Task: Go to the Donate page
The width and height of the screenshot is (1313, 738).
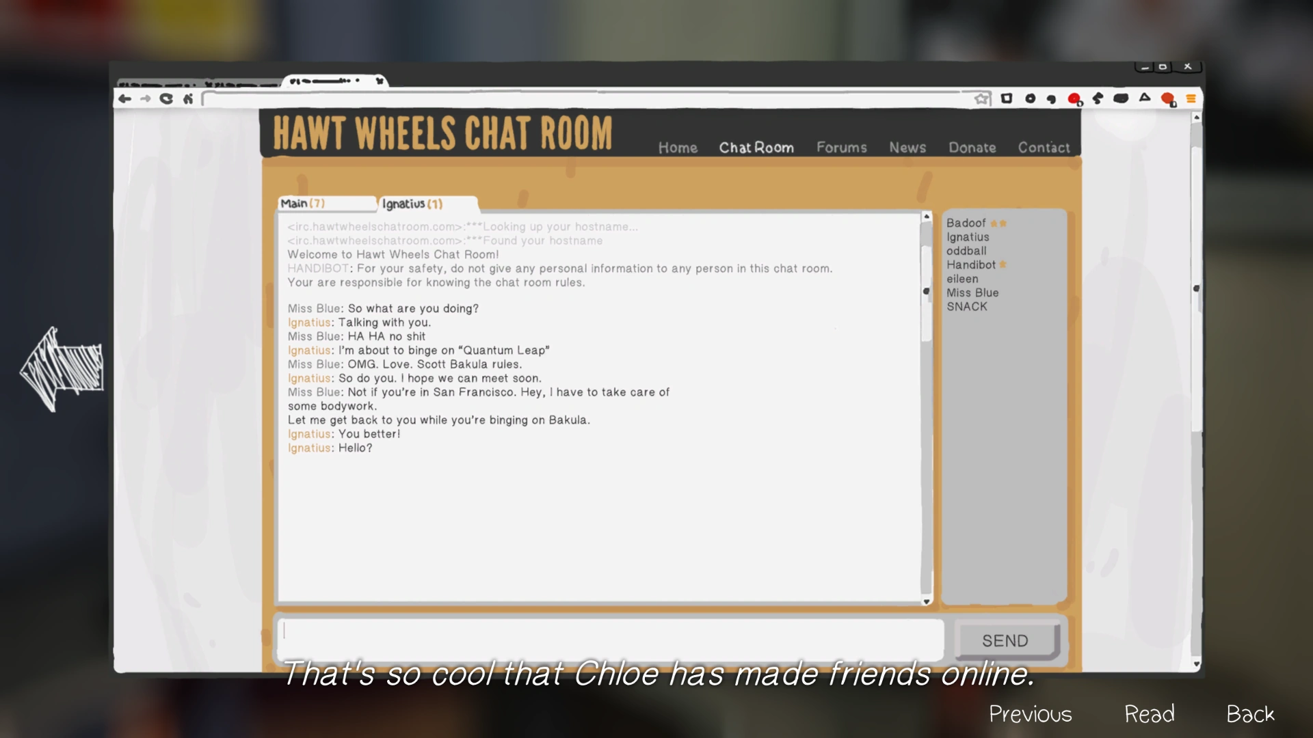Action: click(x=972, y=148)
